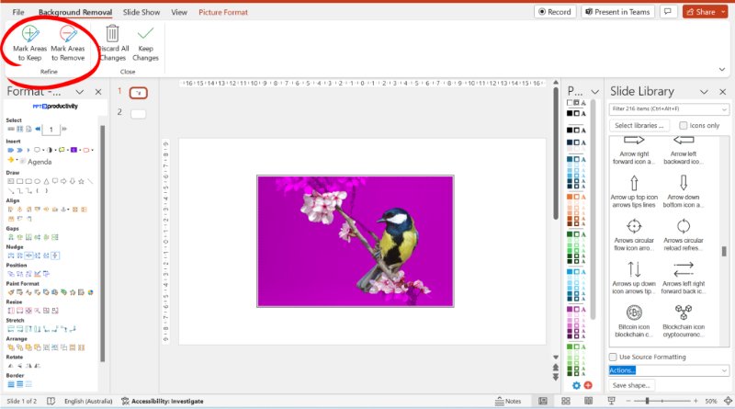Switch to the Picture Format tab
This screenshot has width=735, height=409.
pos(222,13)
